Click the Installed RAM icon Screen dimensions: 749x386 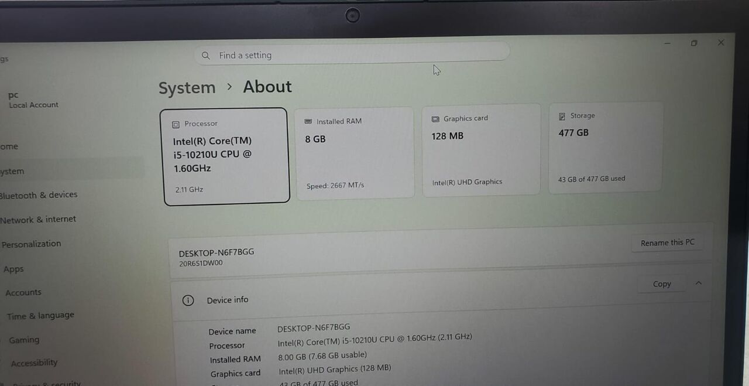coord(308,121)
